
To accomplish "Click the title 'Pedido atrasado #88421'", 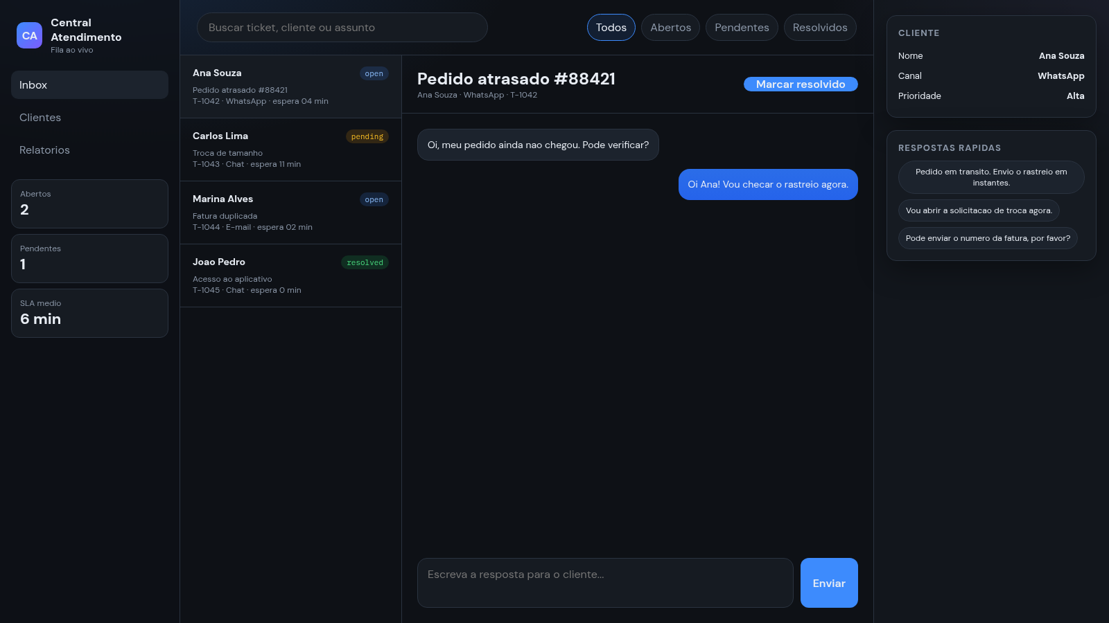I will pyautogui.click(x=516, y=79).
